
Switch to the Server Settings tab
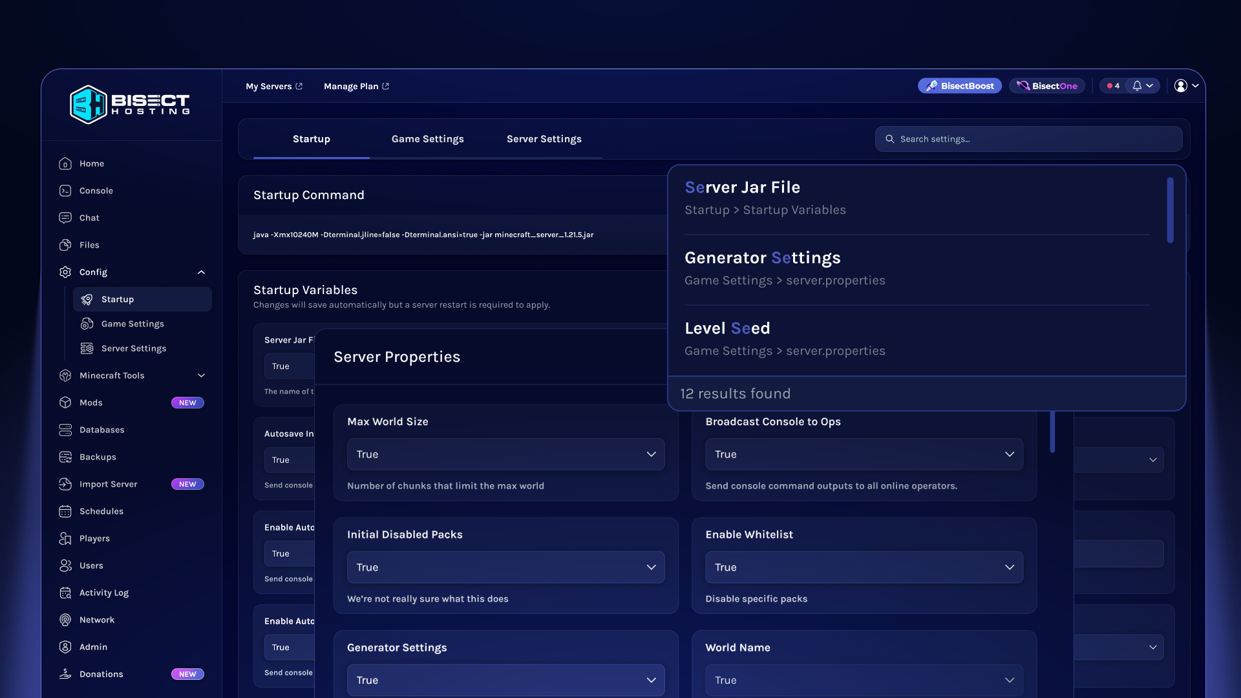pyautogui.click(x=544, y=139)
